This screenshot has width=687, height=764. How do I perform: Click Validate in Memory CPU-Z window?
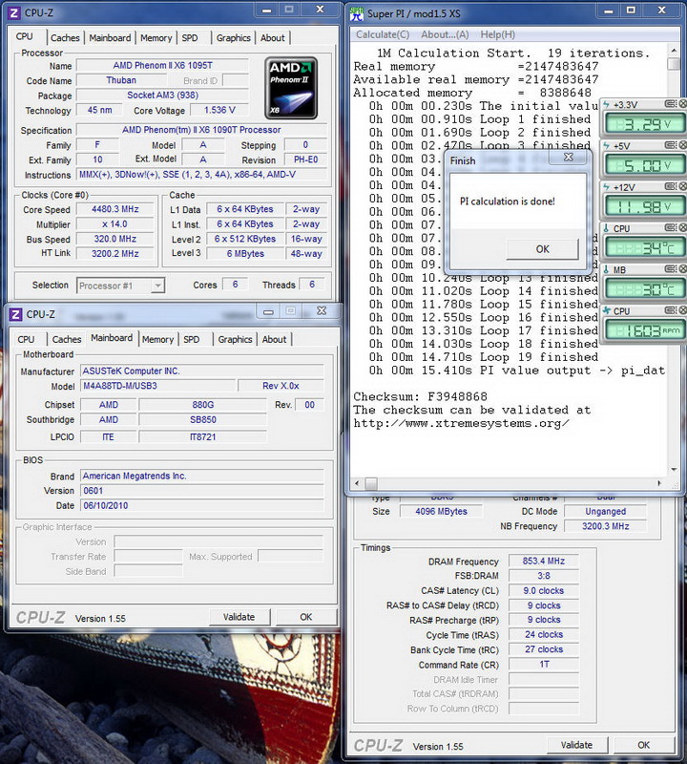tap(576, 745)
